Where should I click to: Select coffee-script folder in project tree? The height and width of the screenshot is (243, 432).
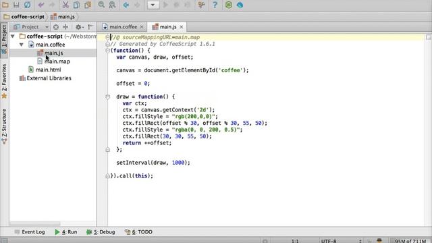(x=45, y=36)
